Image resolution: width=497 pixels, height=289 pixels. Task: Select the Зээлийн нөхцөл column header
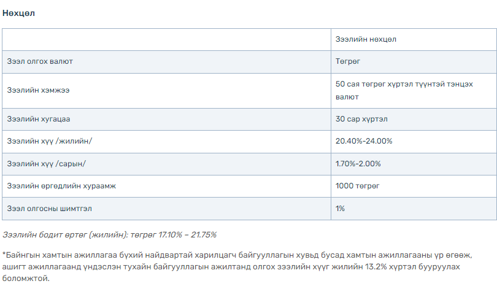(x=366, y=39)
